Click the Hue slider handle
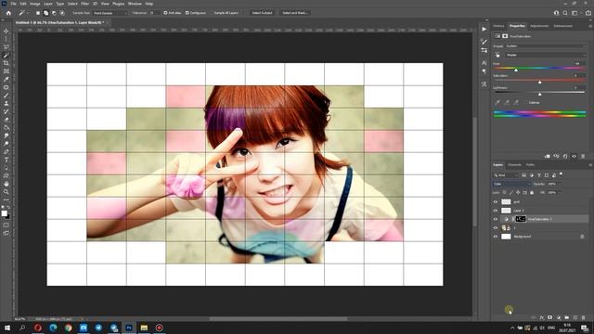 point(516,71)
